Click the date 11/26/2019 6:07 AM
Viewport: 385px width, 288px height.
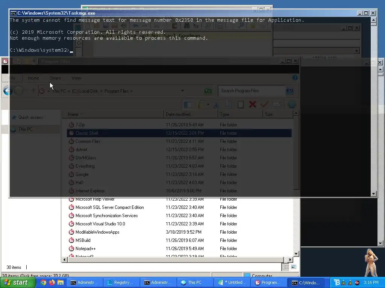pyautogui.click(x=185, y=240)
